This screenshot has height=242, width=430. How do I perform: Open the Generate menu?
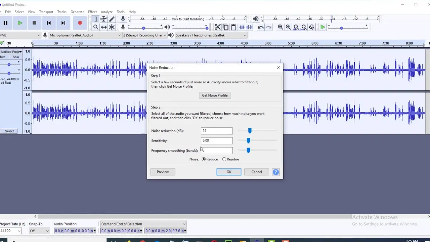(77, 12)
